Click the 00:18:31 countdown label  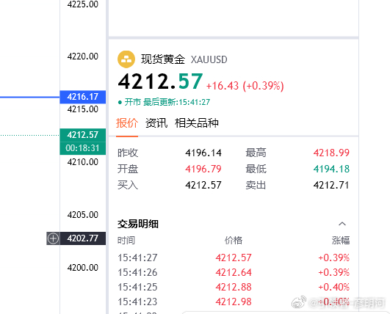[82, 148]
